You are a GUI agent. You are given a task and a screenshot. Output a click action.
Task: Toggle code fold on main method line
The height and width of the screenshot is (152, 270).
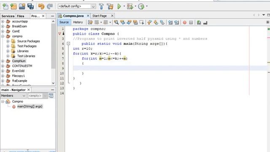[x=68, y=43]
